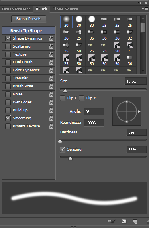Uncheck the Spacing checkbox
Image resolution: width=149 pixels, height=228 pixels.
click(63, 149)
